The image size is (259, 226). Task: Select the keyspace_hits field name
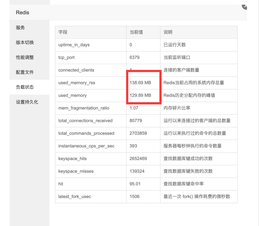[72, 159]
